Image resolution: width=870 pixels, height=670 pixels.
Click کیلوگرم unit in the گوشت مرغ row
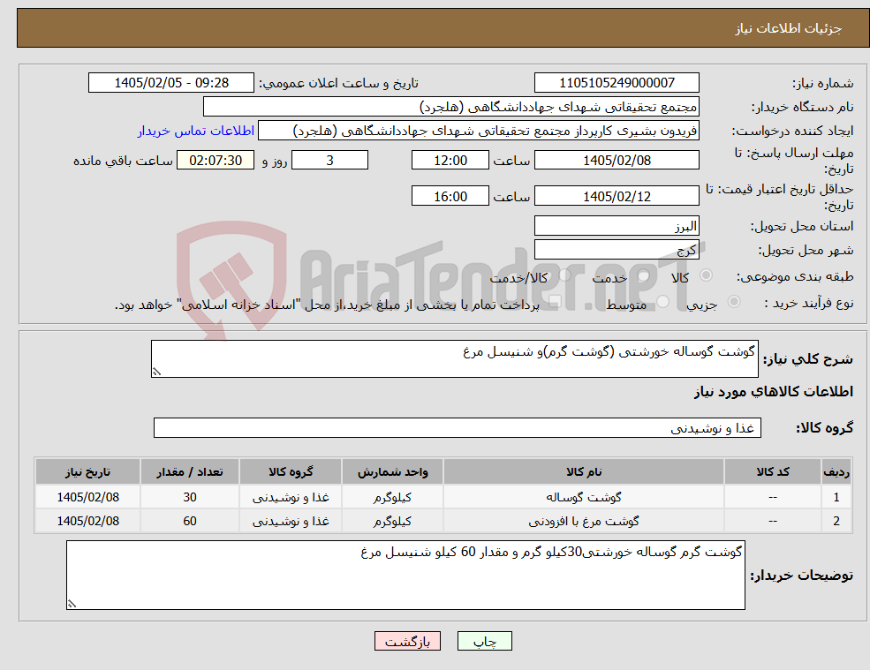392,521
